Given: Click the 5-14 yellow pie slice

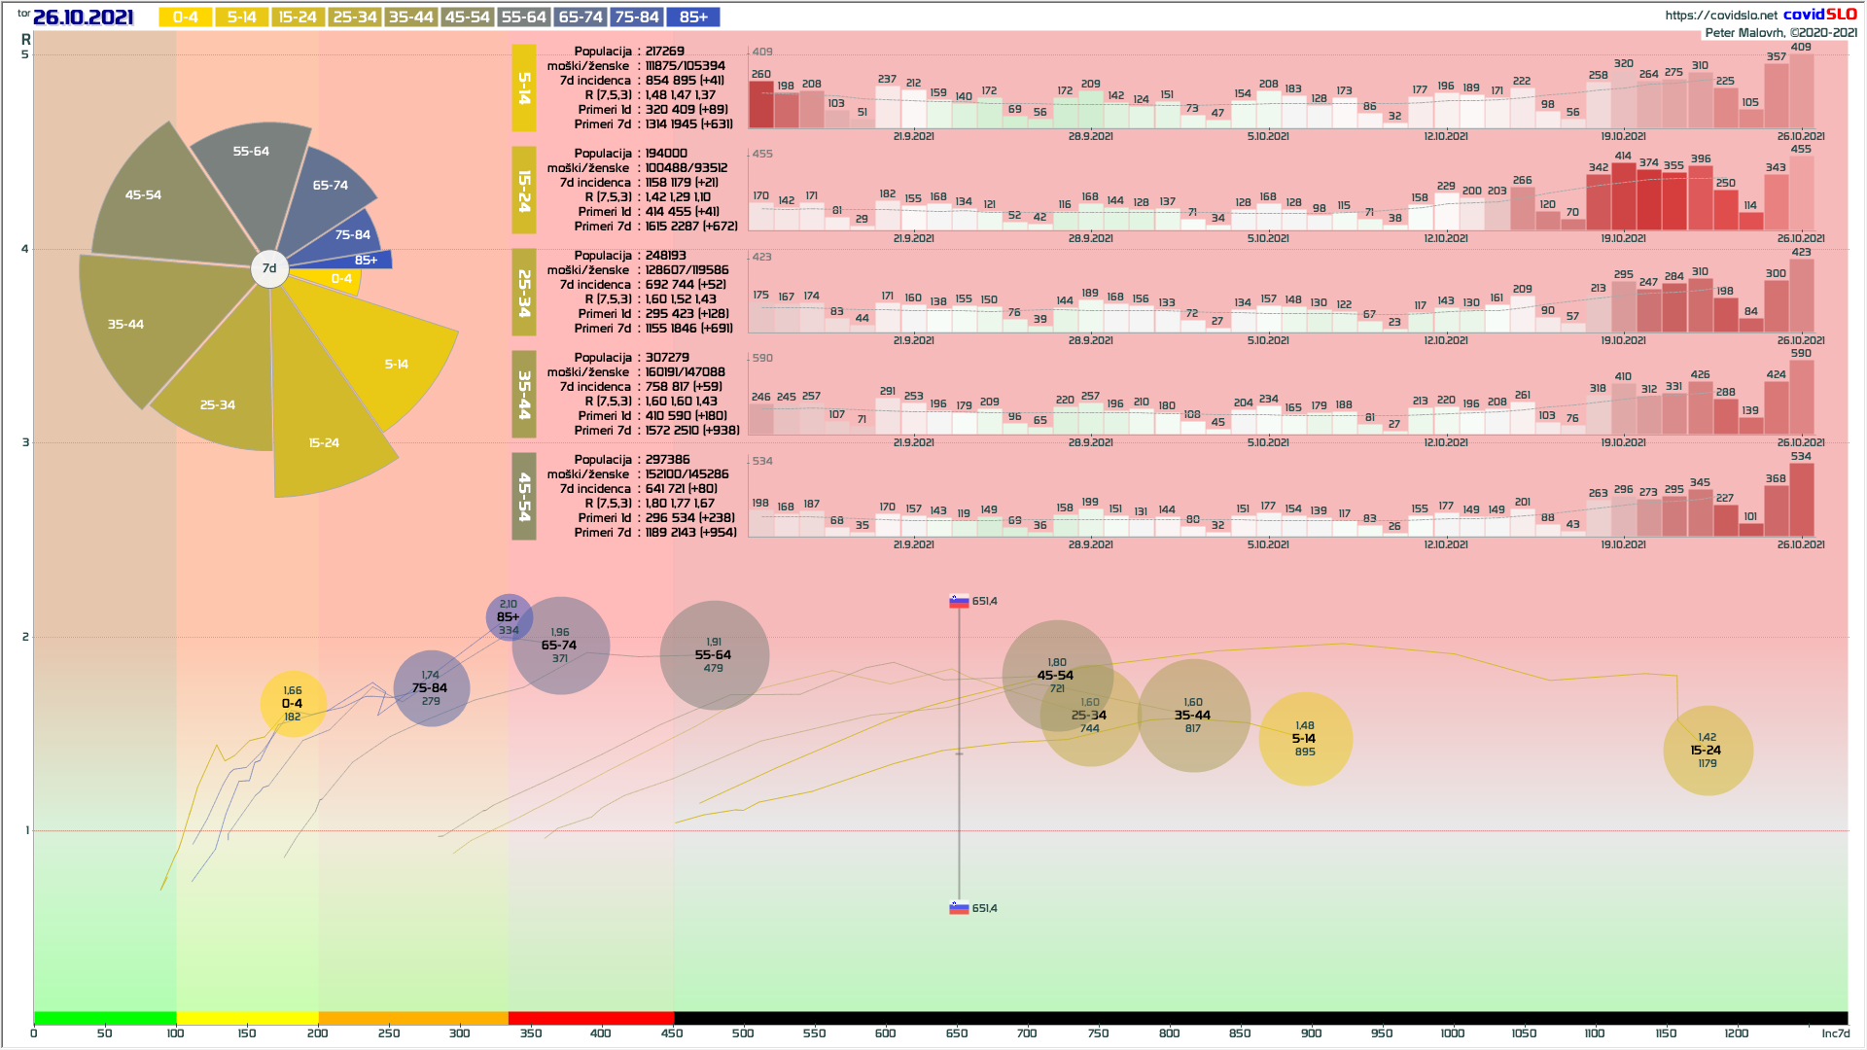Looking at the screenshot, I should coord(396,364).
